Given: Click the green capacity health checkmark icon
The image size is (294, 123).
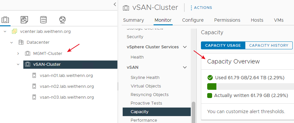Looking at the screenshot, I should [210, 77].
